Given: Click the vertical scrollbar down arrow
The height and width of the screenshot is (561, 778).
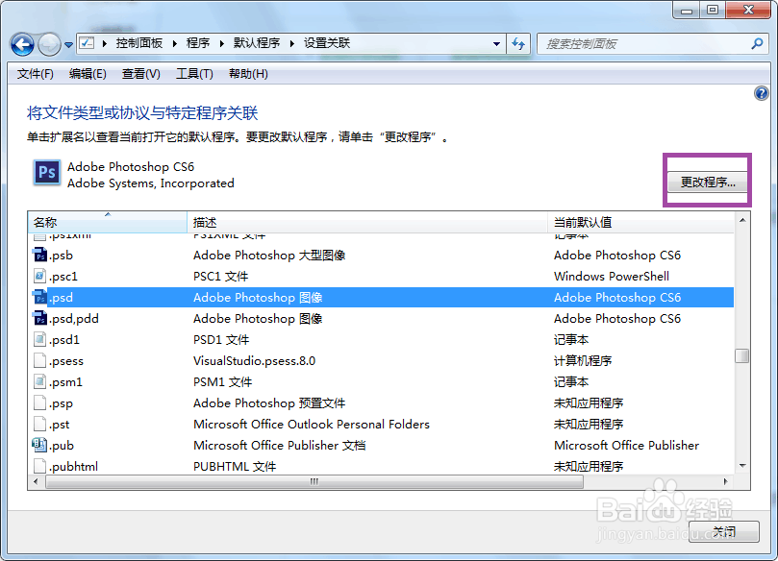Looking at the screenshot, I should [x=742, y=465].
